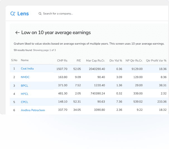Viewport: 169px width, 149px height.
Task: Open the Coal India company link
Action: (27, 69)
